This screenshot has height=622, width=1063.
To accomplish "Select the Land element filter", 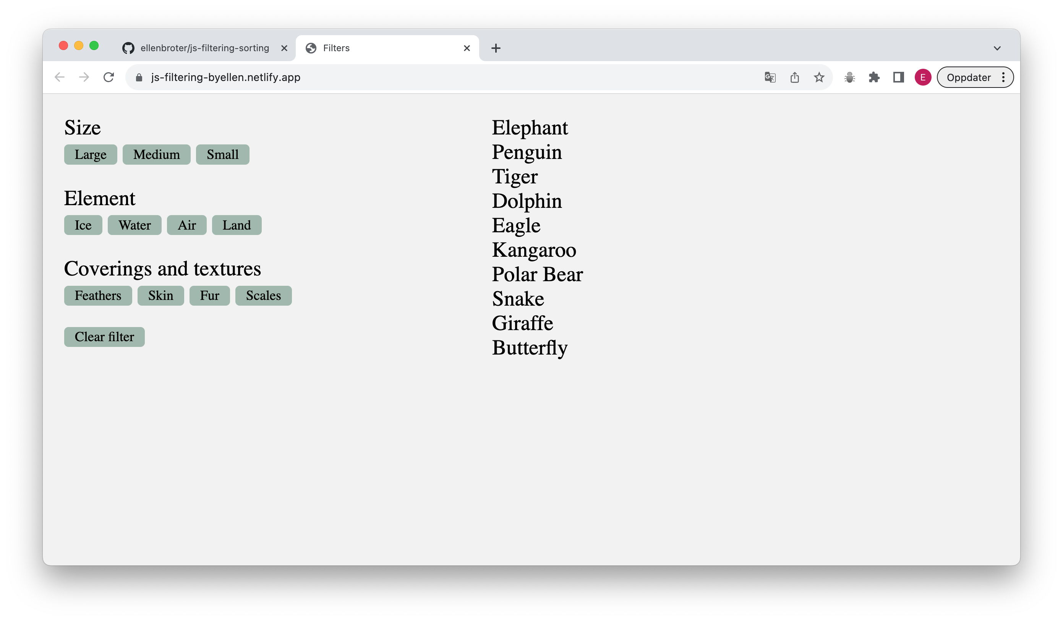I will (237, 224).
